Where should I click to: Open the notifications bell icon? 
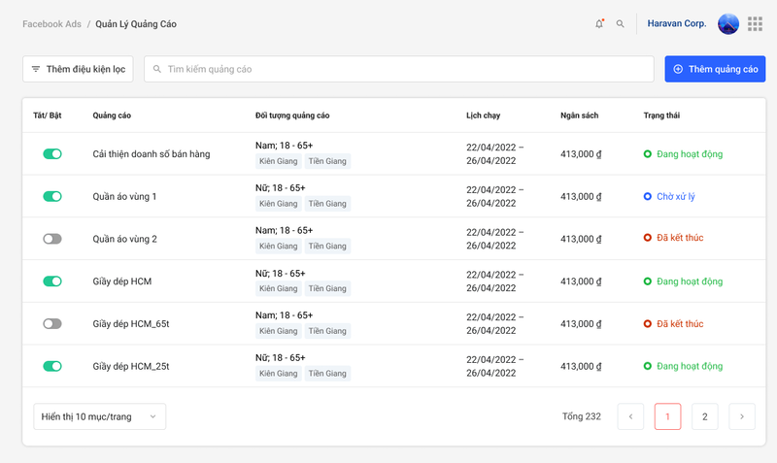[x=599, y=23]
